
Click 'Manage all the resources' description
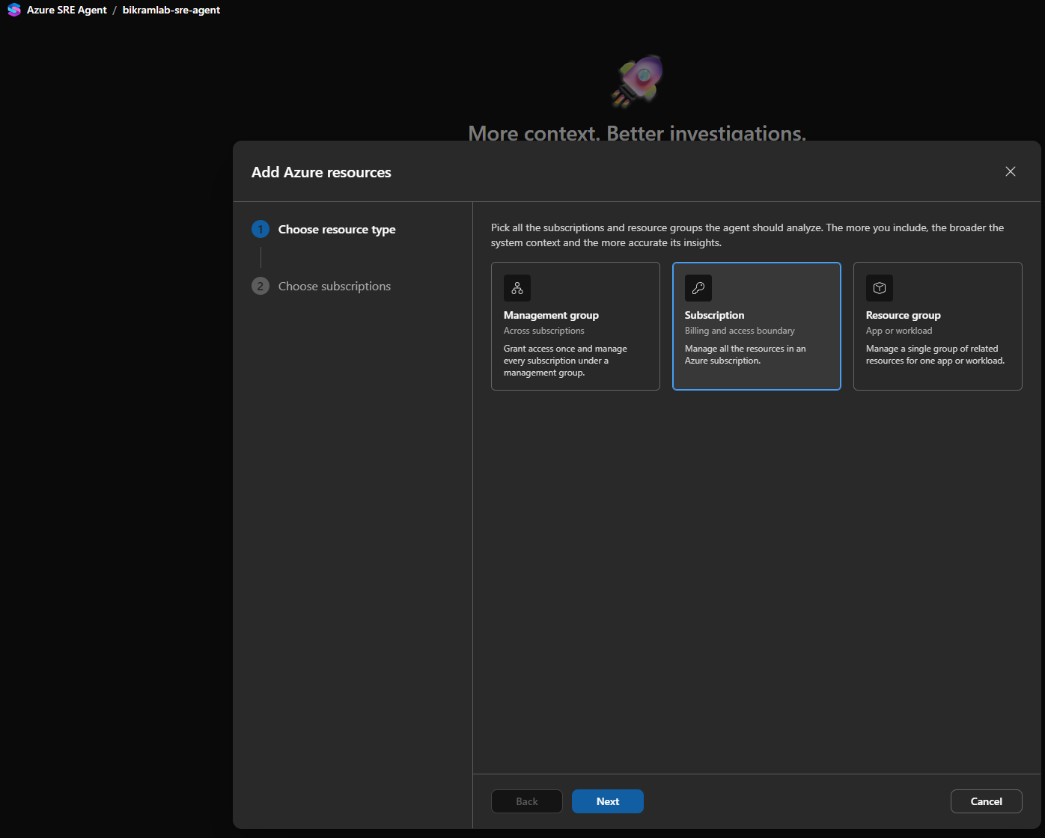point(746,355)
